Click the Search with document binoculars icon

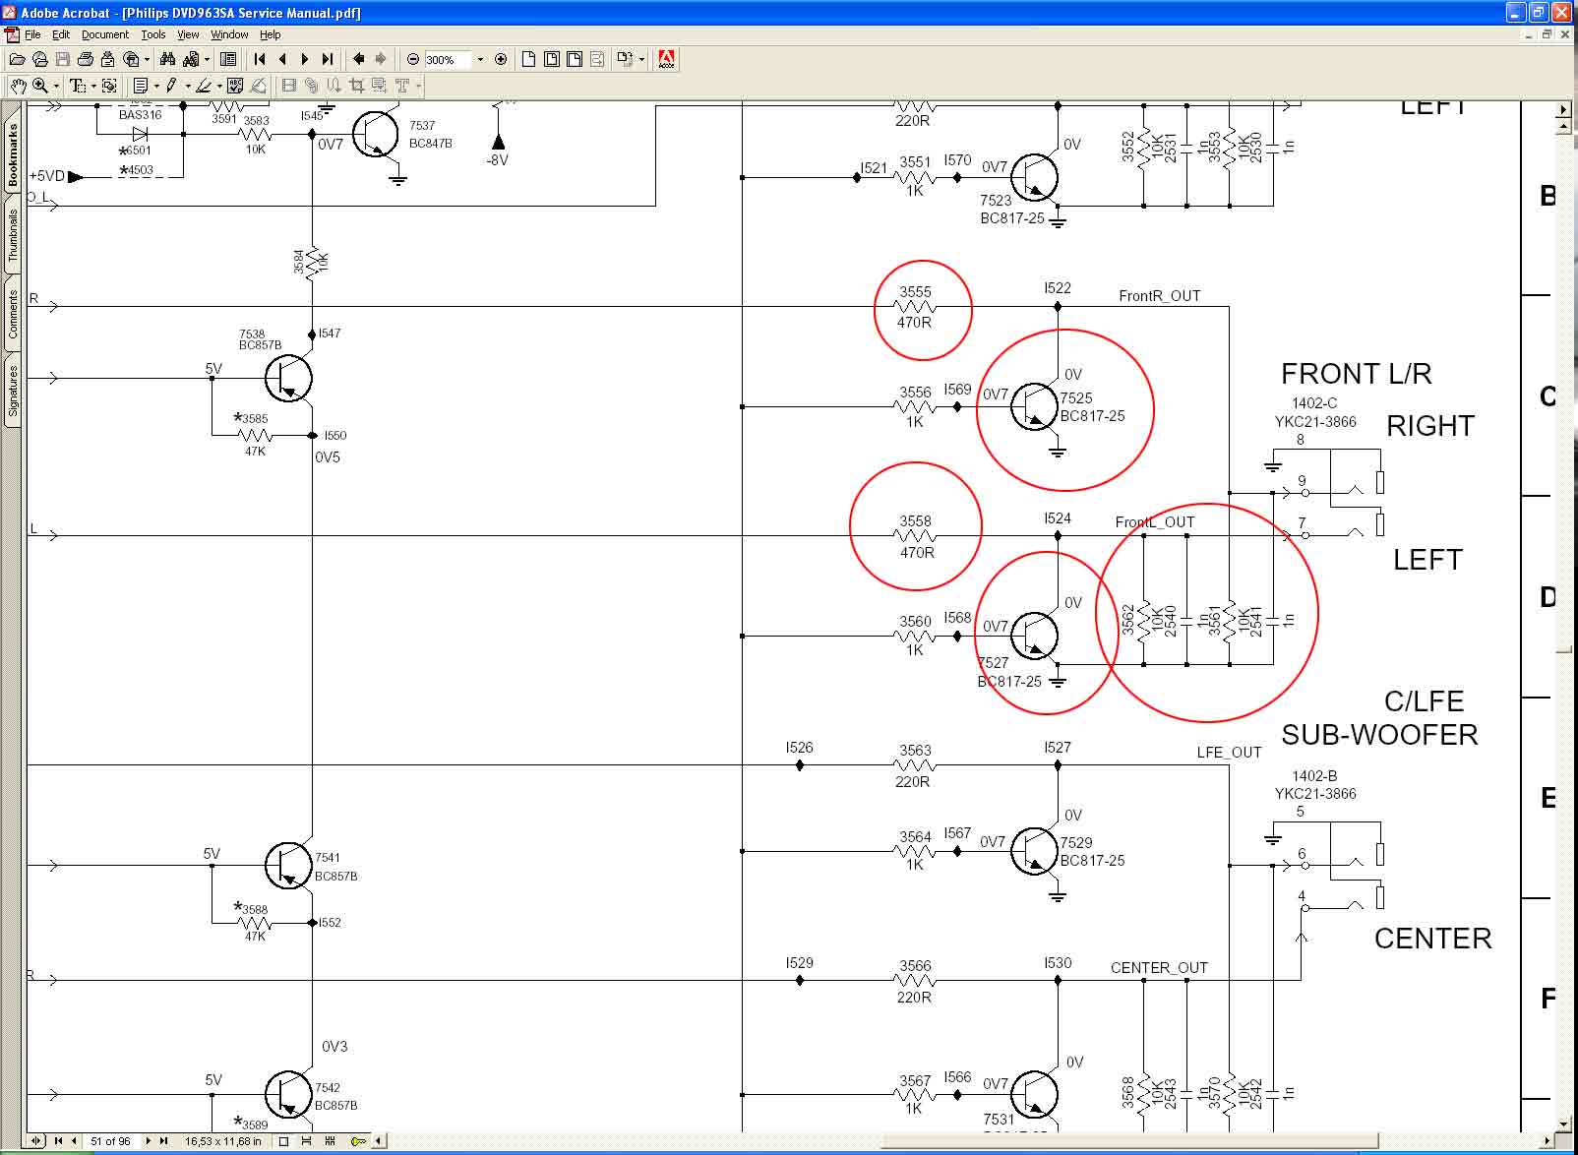click(x=191, y=59)
